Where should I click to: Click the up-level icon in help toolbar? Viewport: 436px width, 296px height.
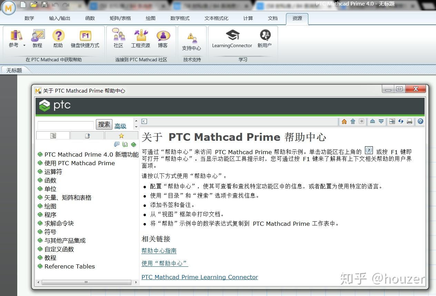coord(353,121)
